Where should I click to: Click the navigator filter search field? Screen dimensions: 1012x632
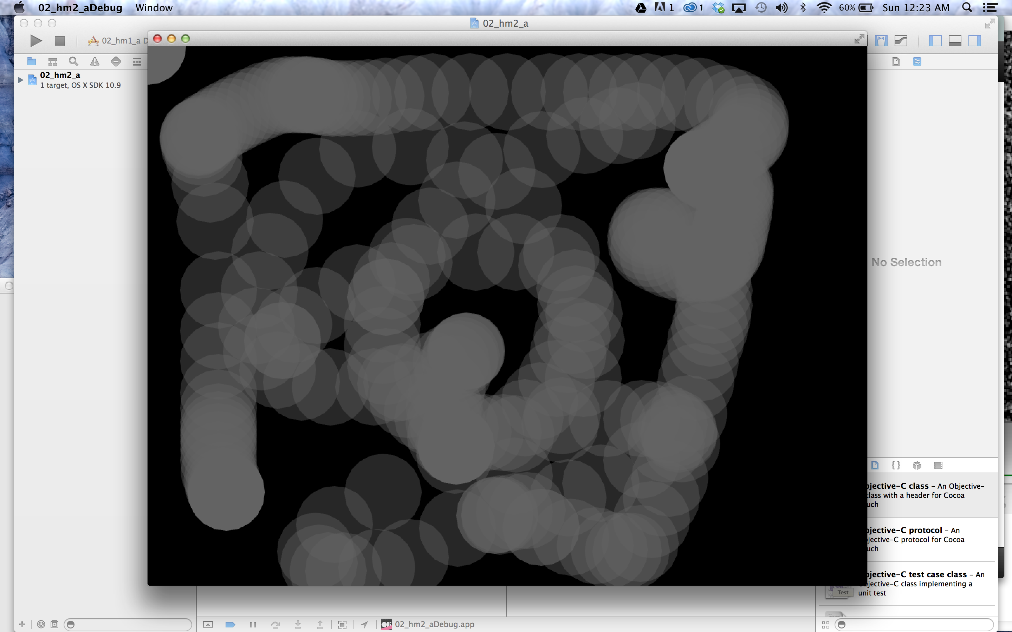coord(130,624)
